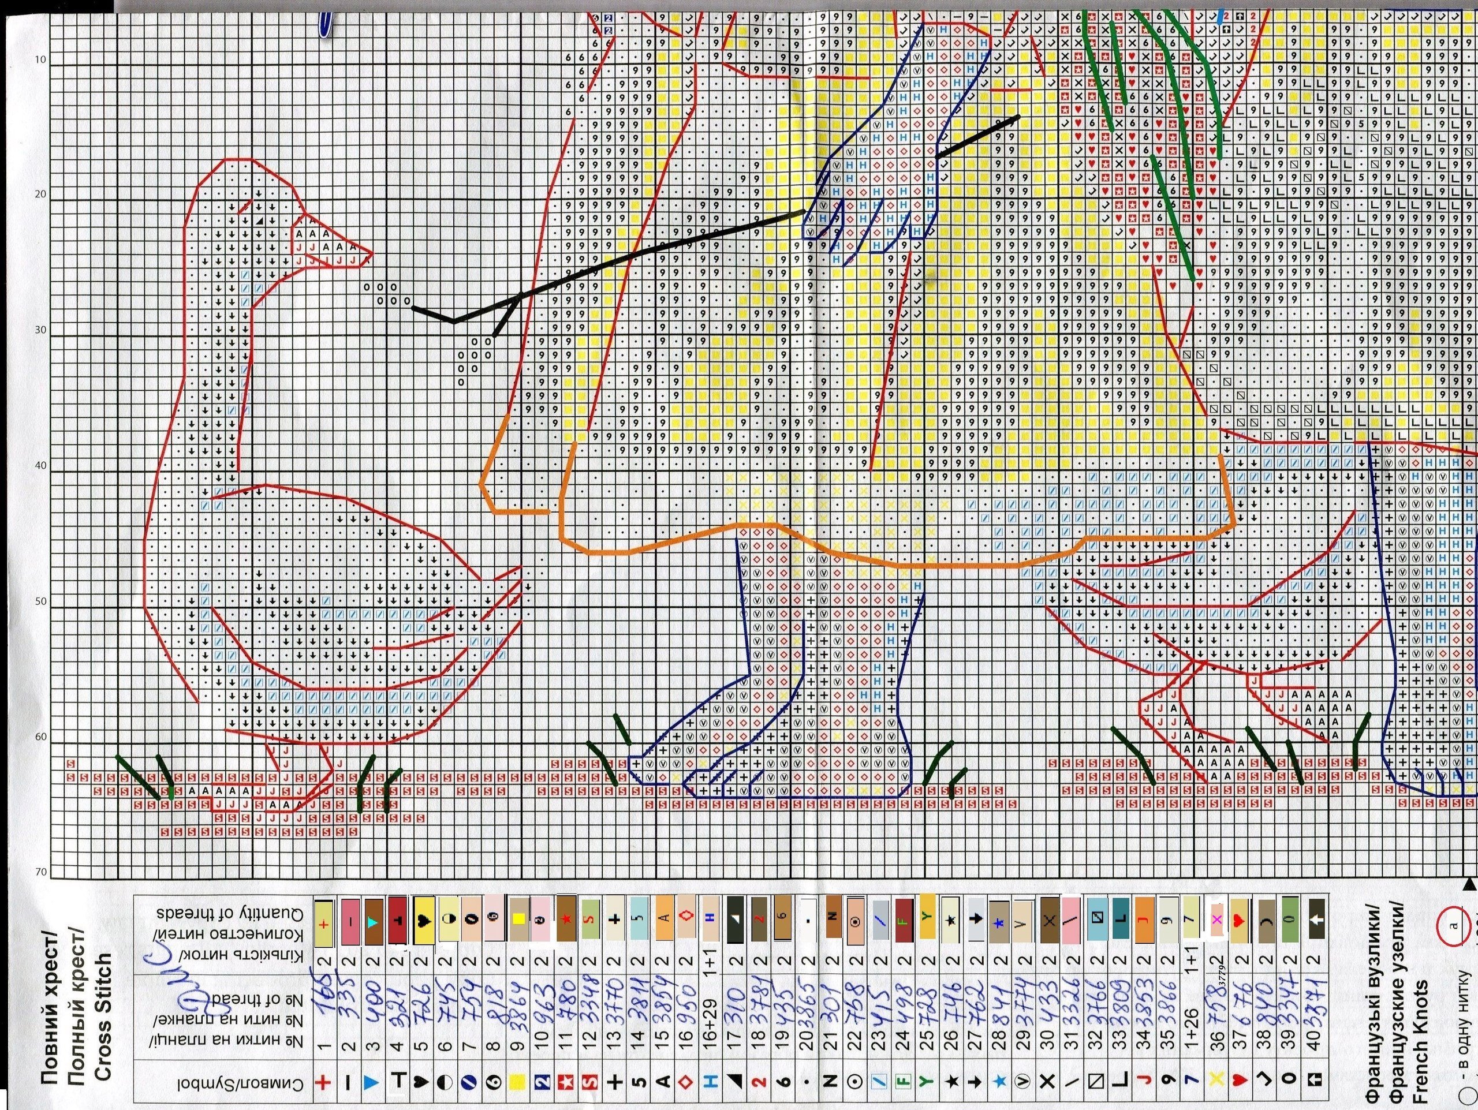Click handwritten thread number 3348

click(x=591, y=999)
